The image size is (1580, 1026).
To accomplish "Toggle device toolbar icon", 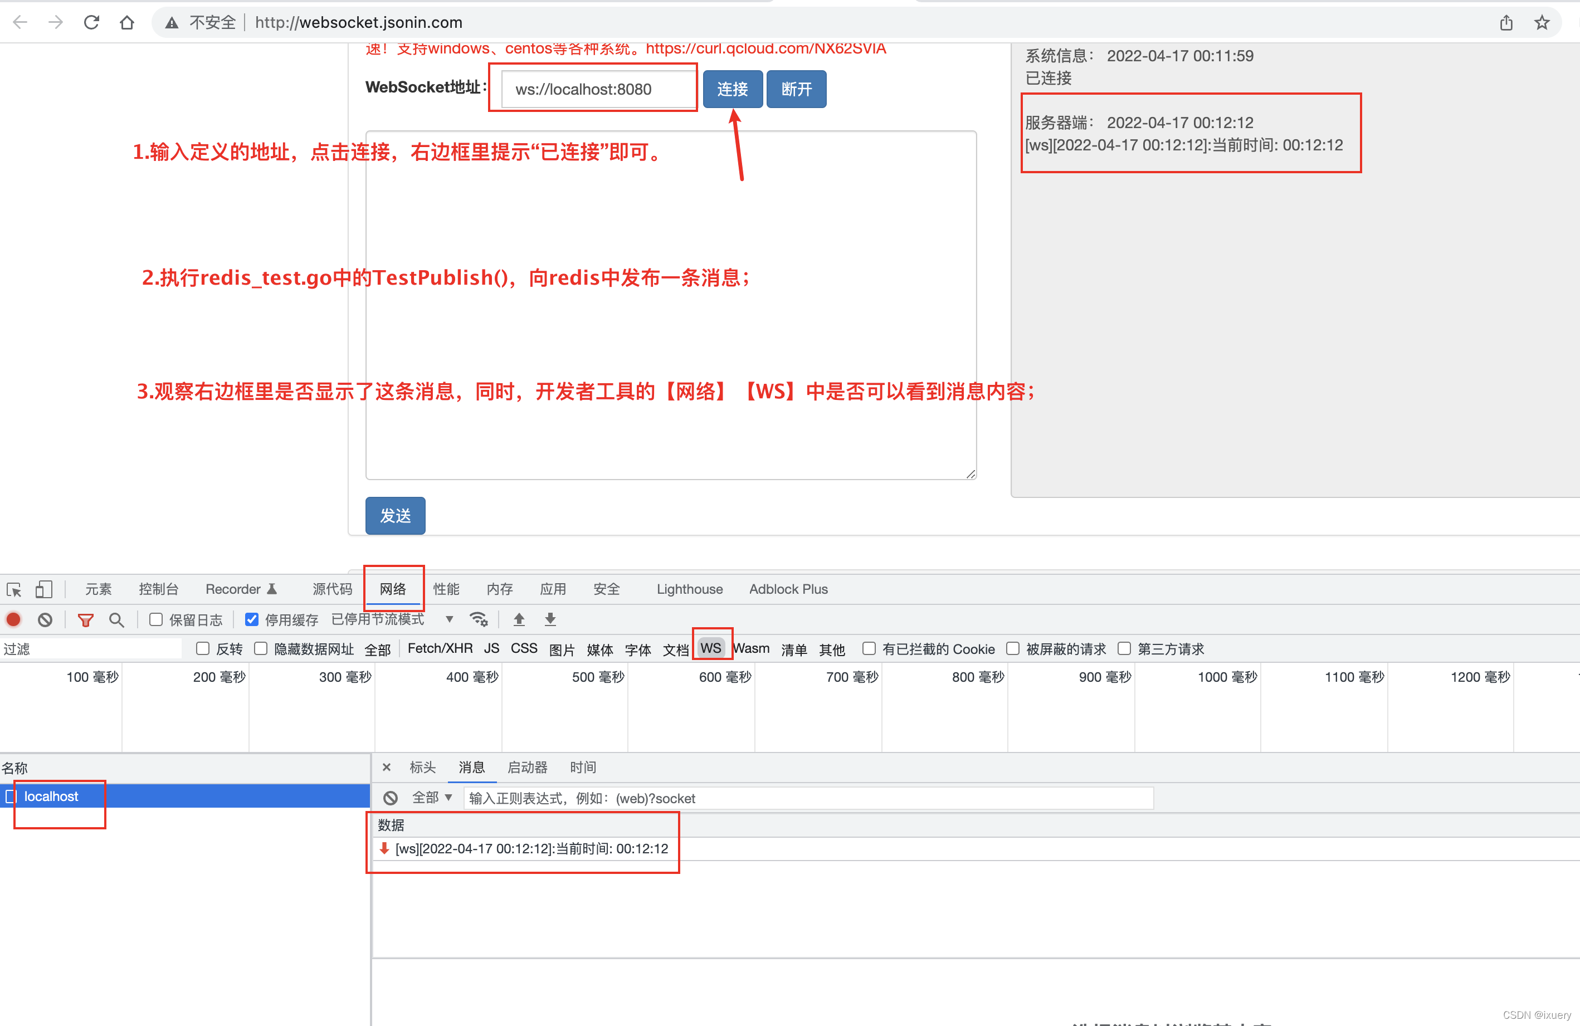I will click(x=44, y=589).
